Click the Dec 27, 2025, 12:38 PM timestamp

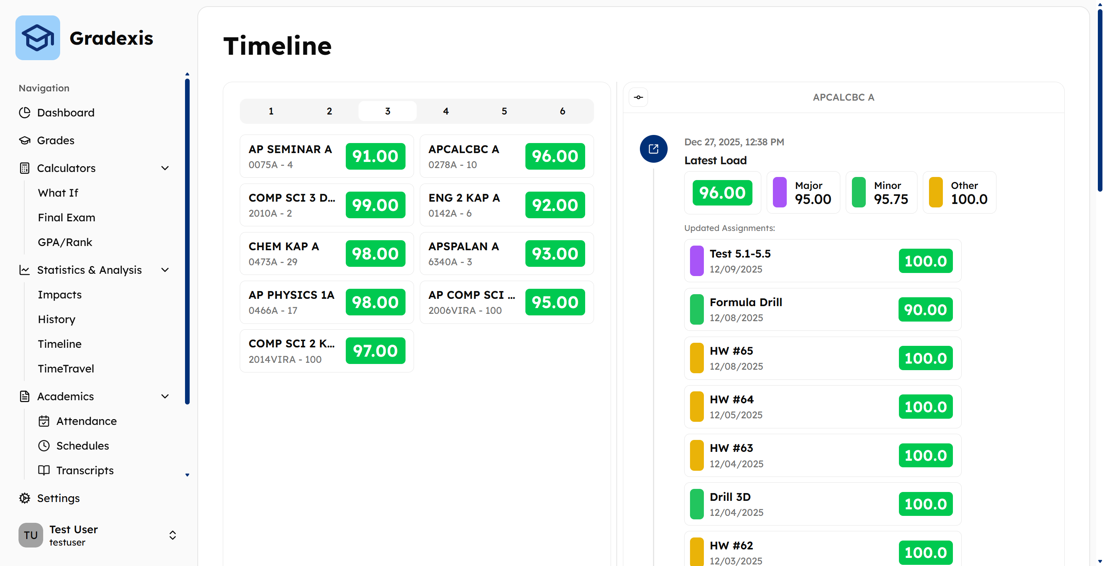tap(734, 142)
